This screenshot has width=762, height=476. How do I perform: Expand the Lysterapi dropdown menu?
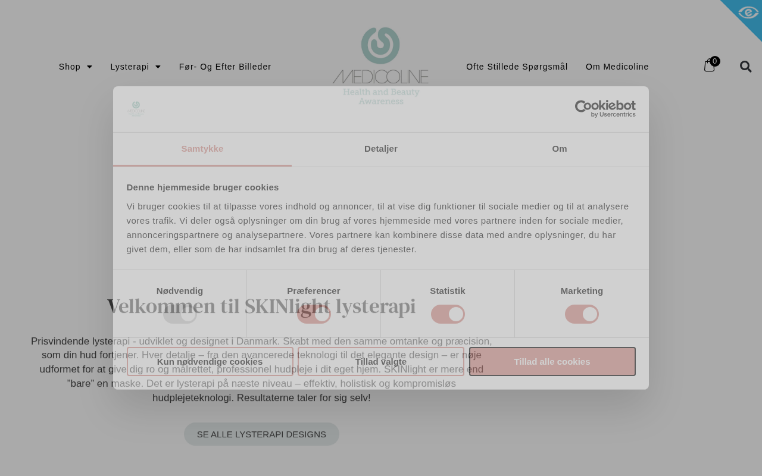pos(136,67)
